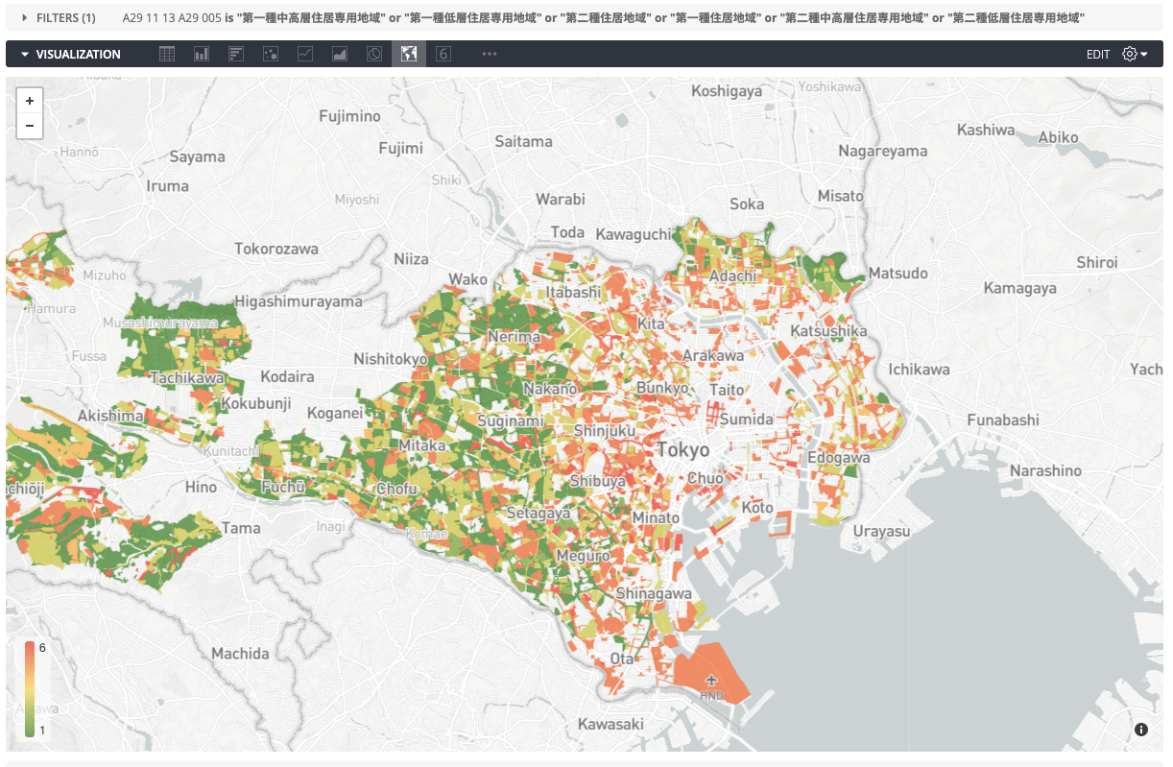
Task: Open the map info panel
Action: pos(1141,730)
